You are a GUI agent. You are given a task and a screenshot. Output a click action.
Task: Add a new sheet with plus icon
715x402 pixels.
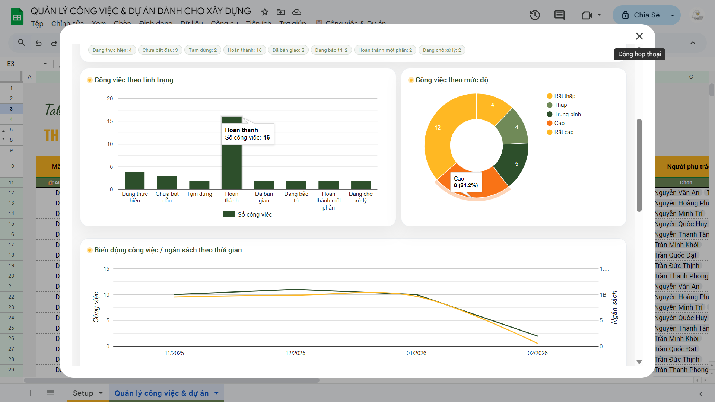[x=31, y=393]
